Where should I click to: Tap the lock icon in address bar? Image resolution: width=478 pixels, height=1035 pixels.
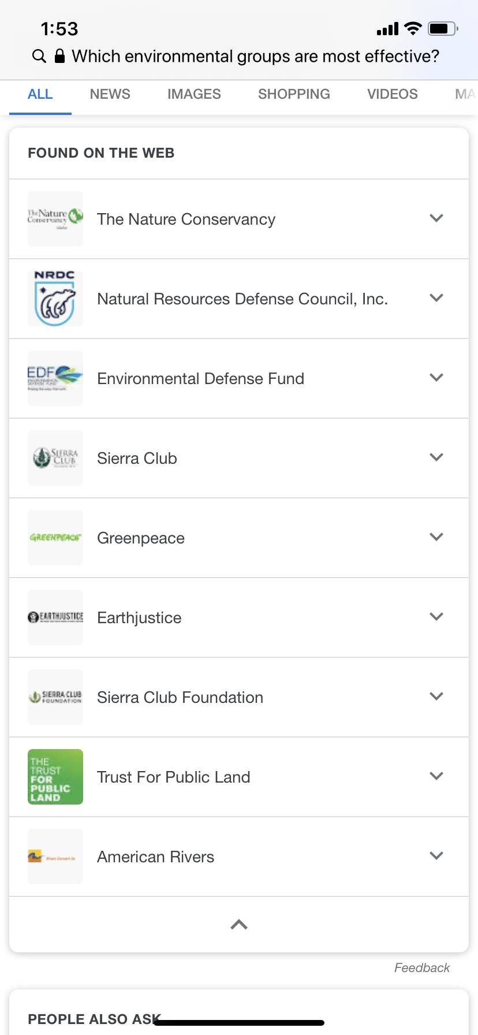pyautogui.click(x=59, y=56)
